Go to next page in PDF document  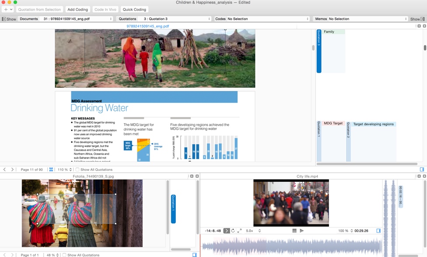(x=12, y=170)
